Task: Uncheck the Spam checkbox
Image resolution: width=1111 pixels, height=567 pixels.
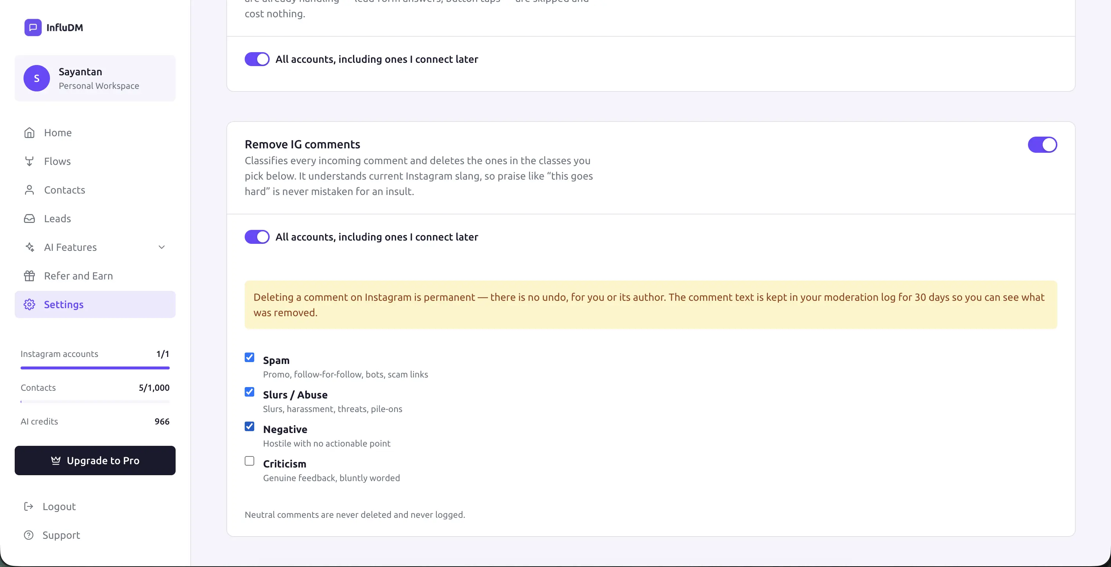Action: pyautogui.click(x=249, y=357)
